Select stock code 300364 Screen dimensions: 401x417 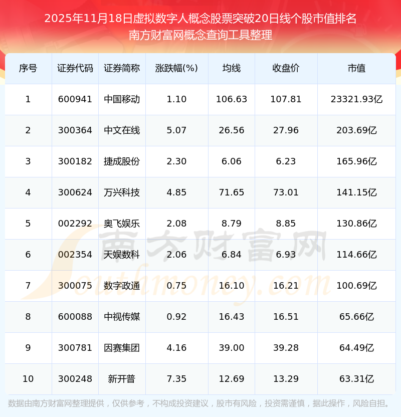tap(75, 130)
